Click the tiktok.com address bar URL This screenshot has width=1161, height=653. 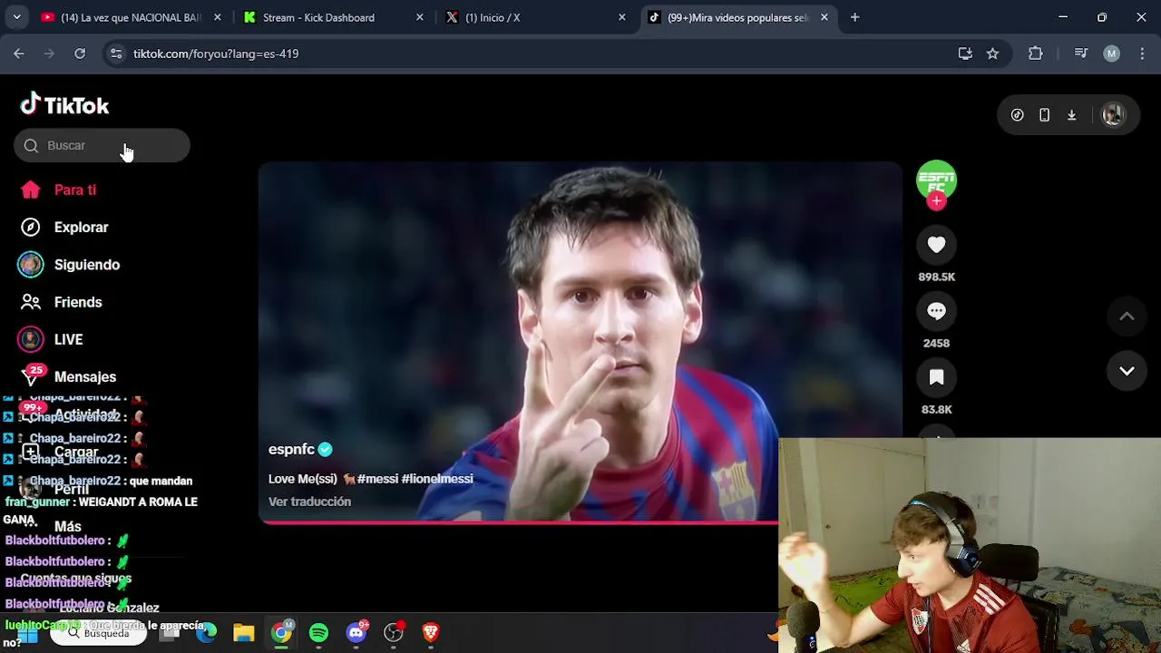[216, 54]
